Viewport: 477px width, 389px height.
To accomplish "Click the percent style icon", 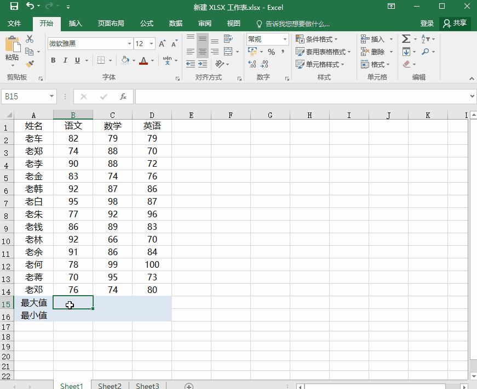I will coord(271,52).
